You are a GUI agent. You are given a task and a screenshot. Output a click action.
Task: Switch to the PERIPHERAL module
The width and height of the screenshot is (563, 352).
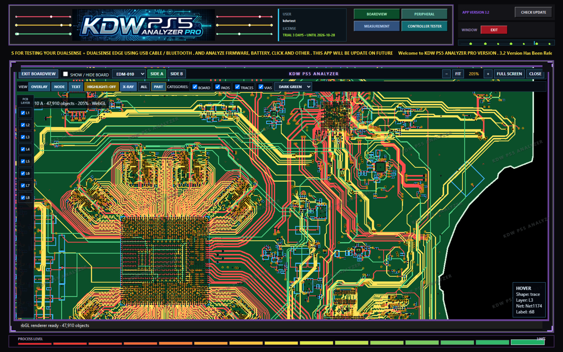pos(424,14)
